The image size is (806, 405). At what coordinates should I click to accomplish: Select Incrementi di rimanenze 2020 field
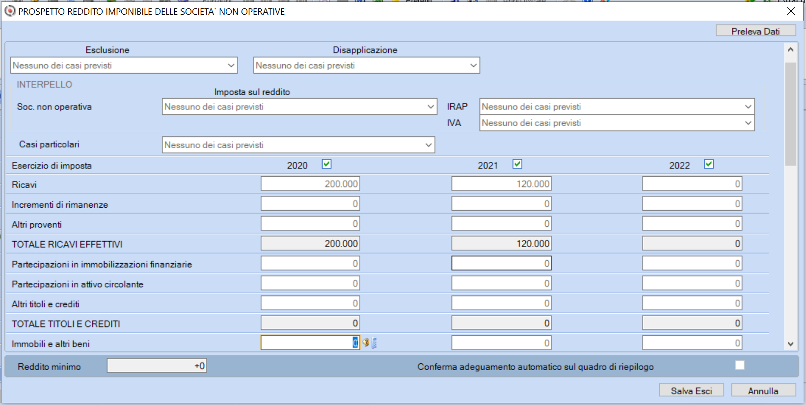point(310,204)
